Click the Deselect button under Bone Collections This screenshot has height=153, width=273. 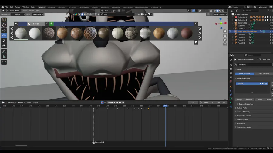point(269,99)
